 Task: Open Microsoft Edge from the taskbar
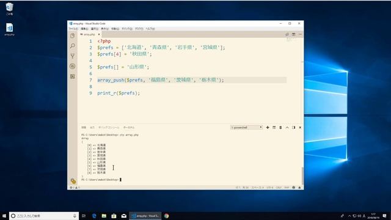[94, 216]
